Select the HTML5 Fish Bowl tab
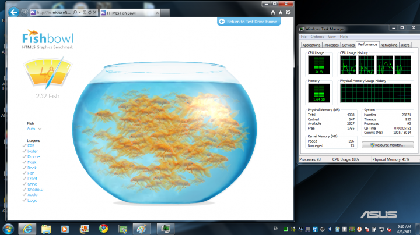The width and height of the screenshot is (420, 235). (x=130, y=13)
